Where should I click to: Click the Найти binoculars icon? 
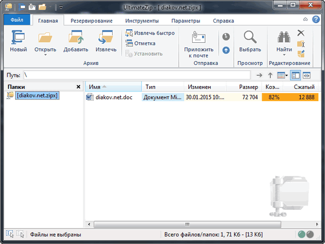click(x=284, y=37)
